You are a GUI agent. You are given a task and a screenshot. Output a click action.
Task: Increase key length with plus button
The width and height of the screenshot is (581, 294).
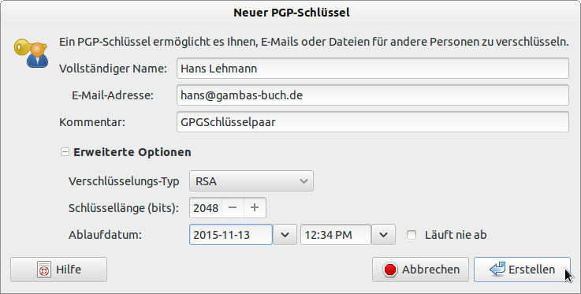[255, 208]
